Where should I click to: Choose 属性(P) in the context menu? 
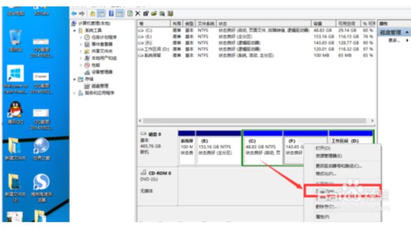click(x=323, y=216)
